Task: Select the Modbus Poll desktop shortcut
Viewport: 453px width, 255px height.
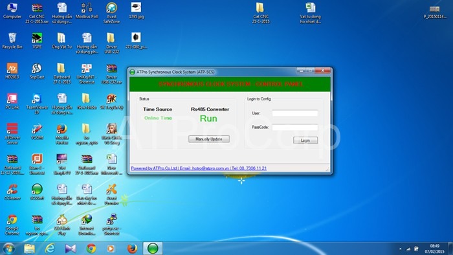Action: tap(87, 11)
